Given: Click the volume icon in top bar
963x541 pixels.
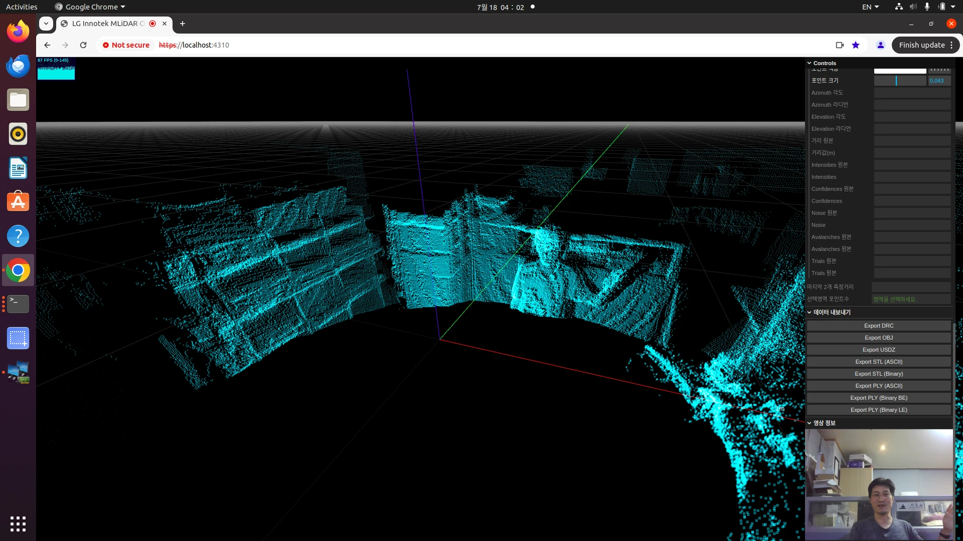Looking at the screenshot, I should pos(913,7).
